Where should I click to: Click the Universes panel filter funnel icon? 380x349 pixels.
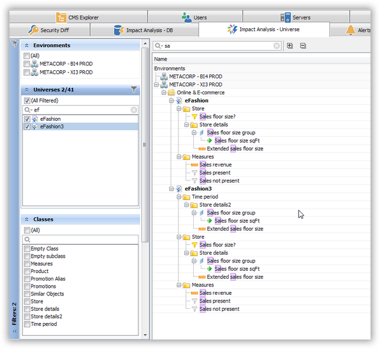point(134,90)
